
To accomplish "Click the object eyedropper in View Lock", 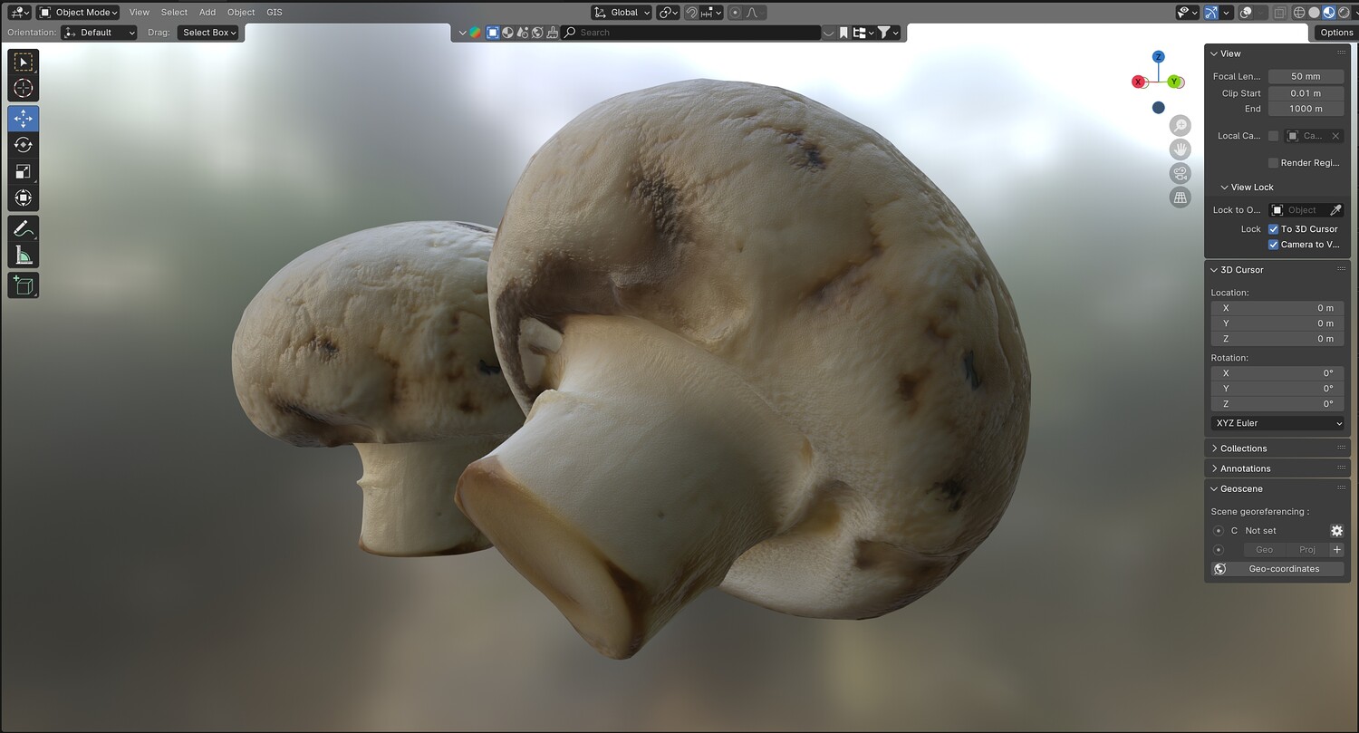I will tap(1335, 210).
